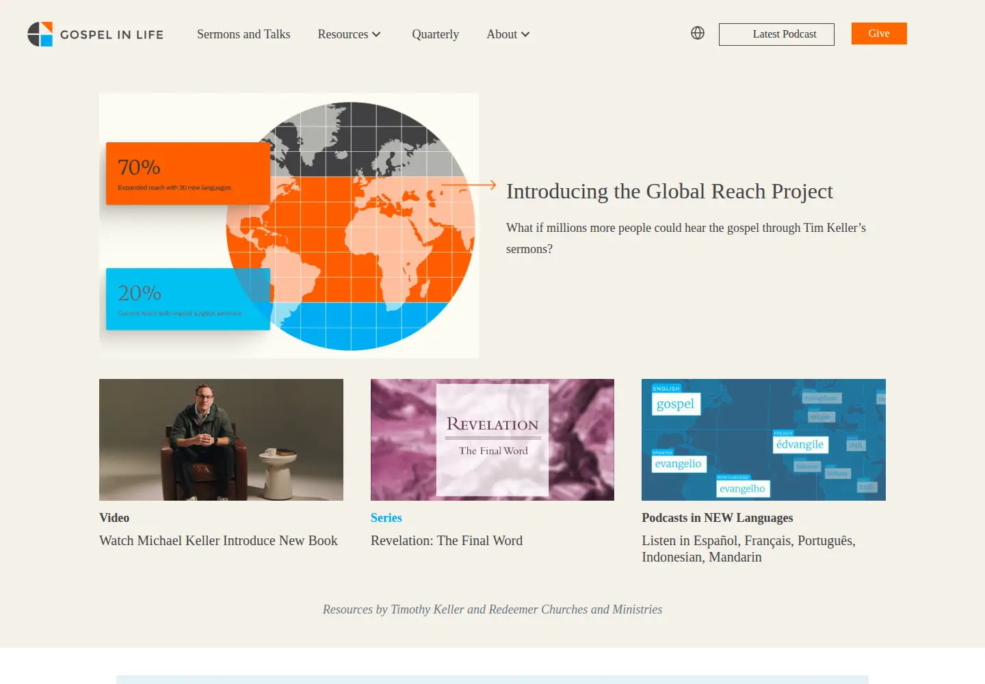Open the Michael Keller video thumbnail
Screen dimensions: 985x684
point(221,440)
